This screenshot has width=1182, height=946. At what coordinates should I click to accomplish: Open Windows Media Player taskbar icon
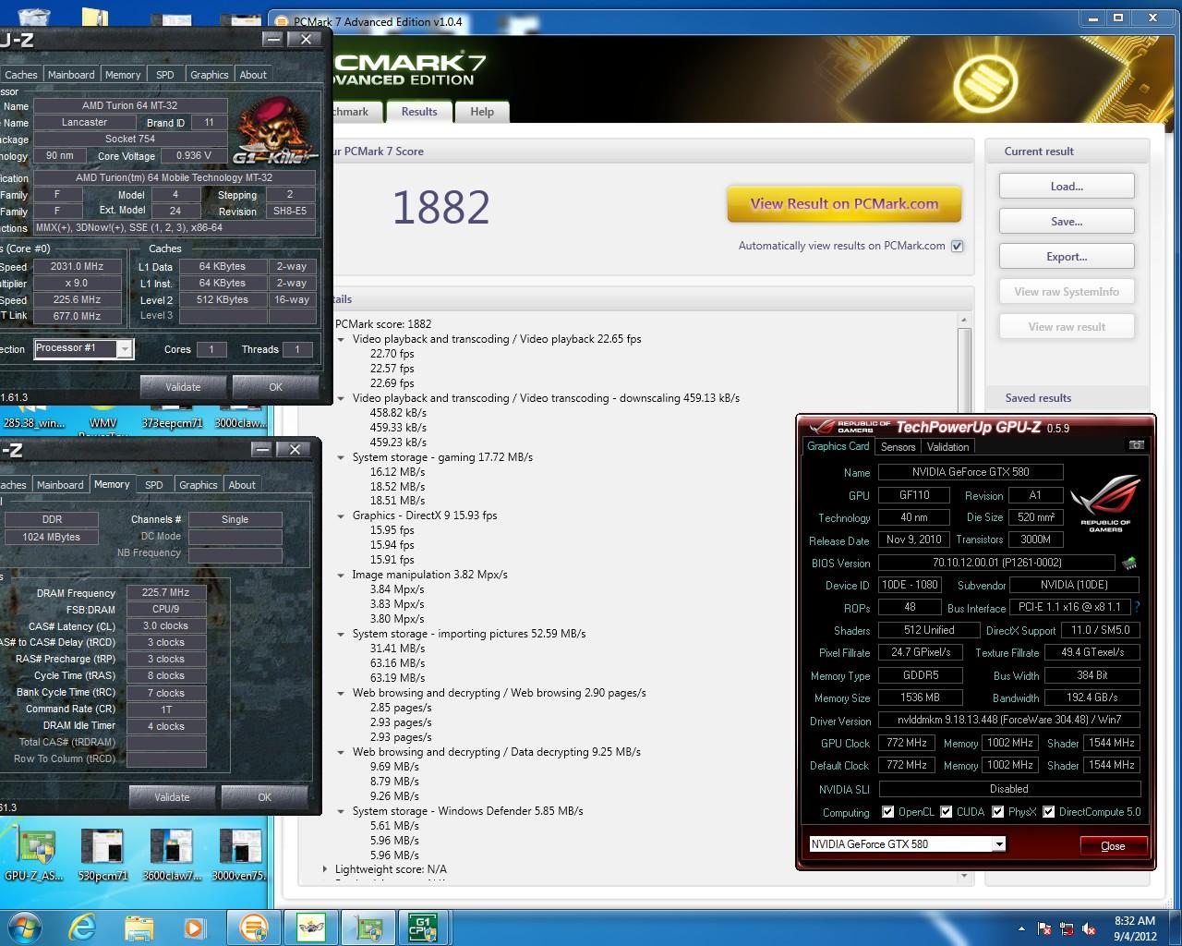(194, 927)
